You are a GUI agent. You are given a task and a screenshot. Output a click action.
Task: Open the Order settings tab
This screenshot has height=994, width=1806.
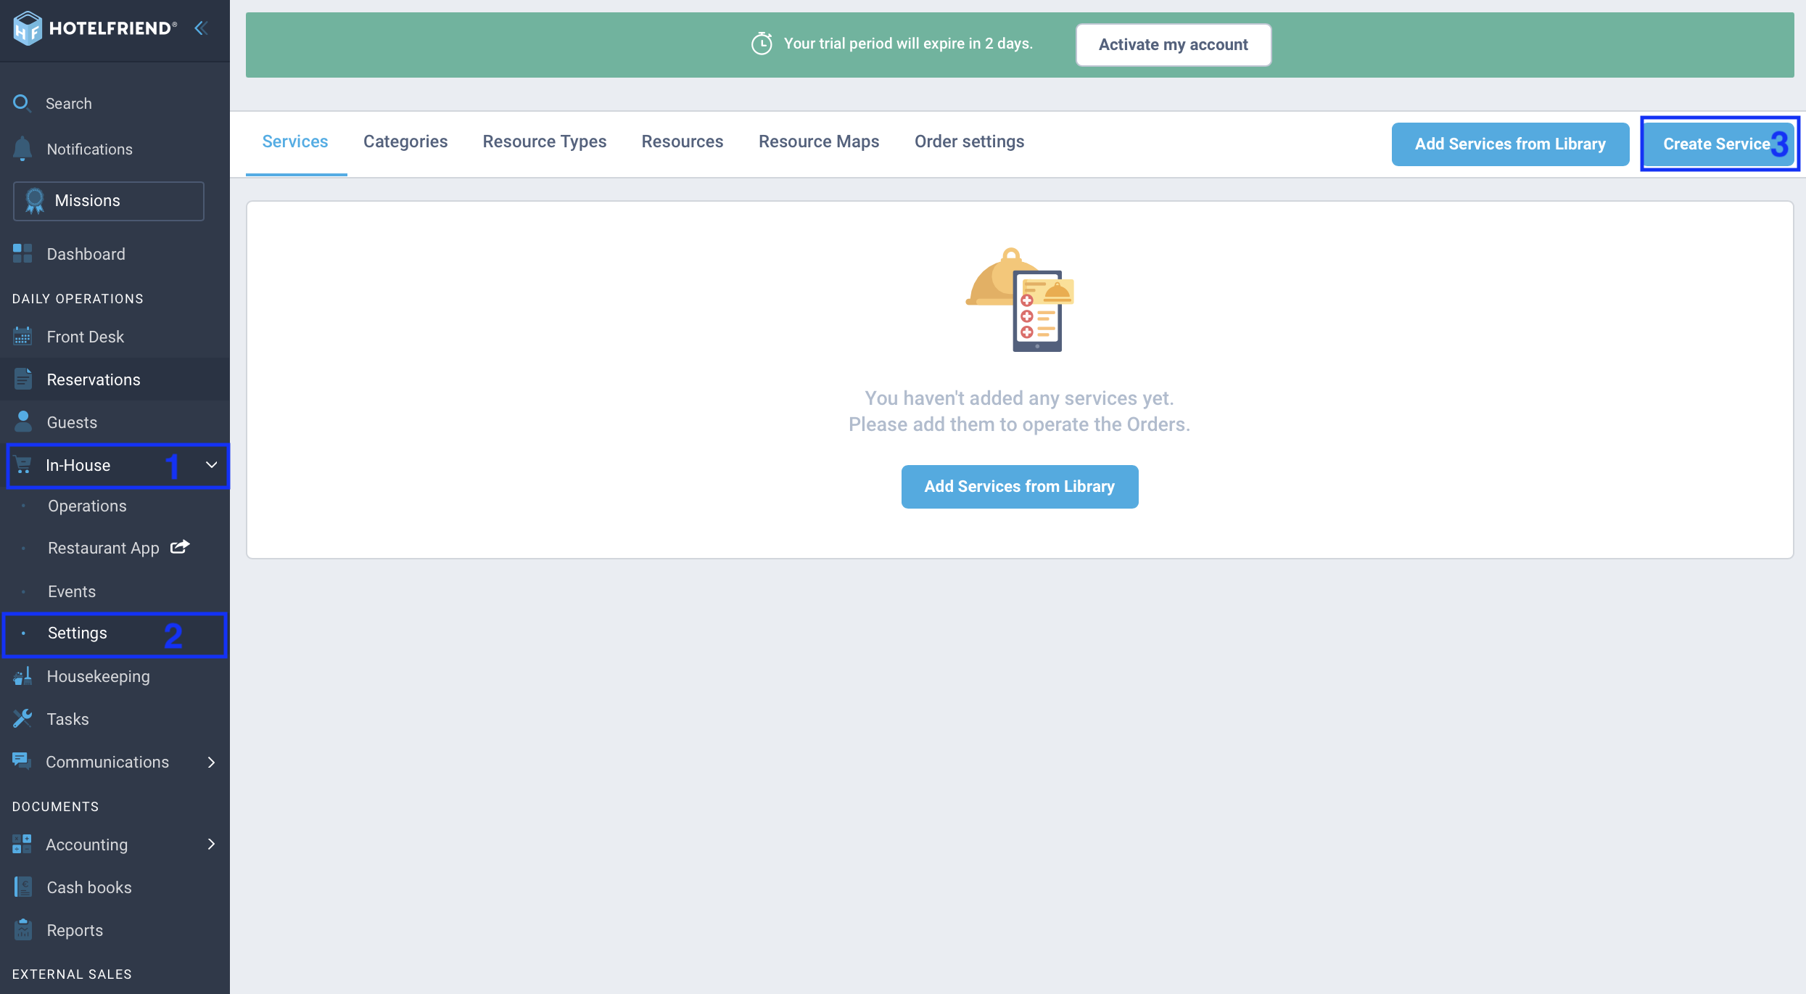coord(969,141)
